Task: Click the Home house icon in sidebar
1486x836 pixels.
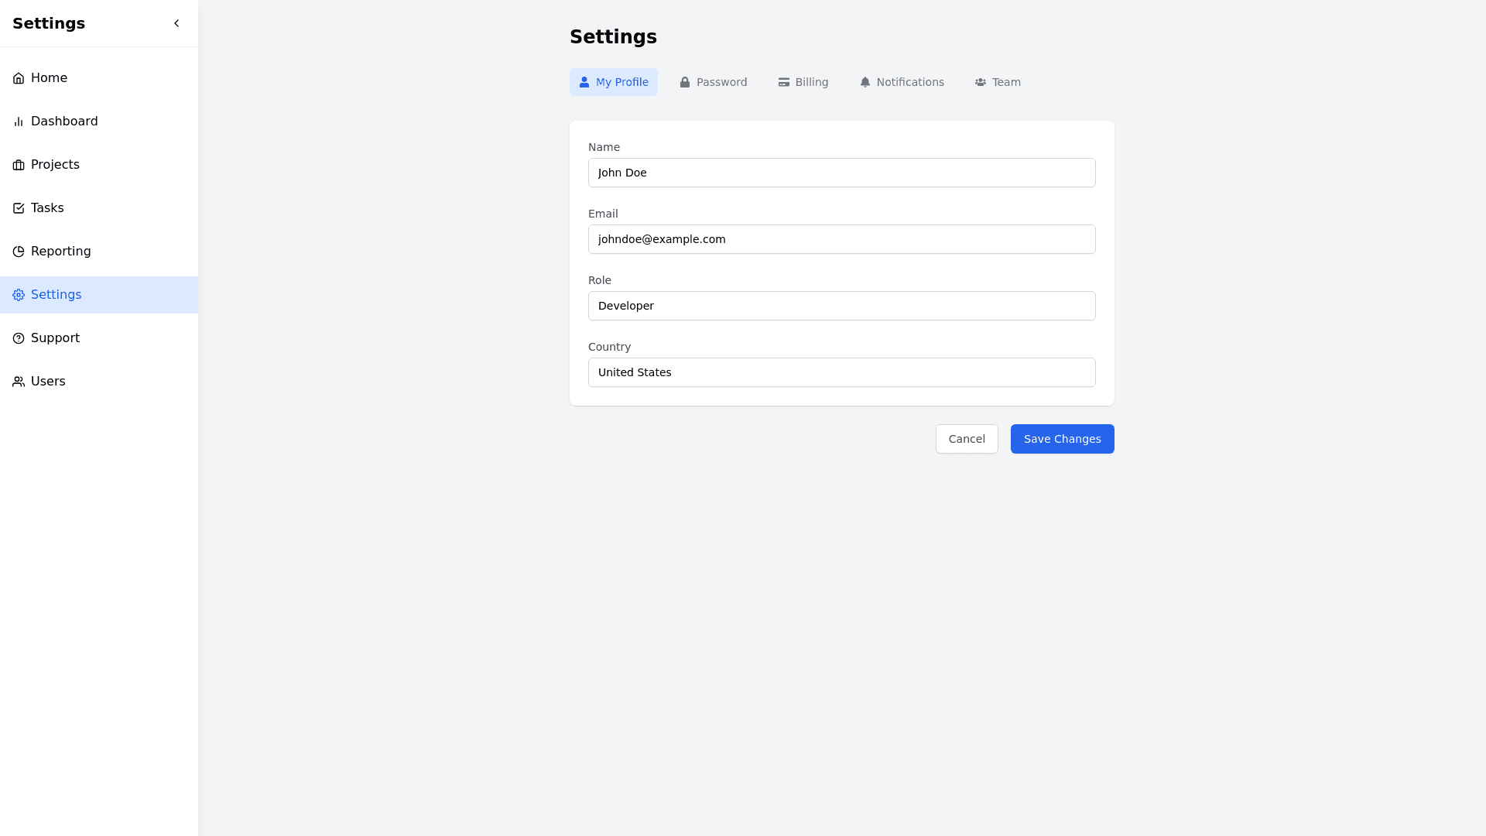Action: (x=19, y=78)
